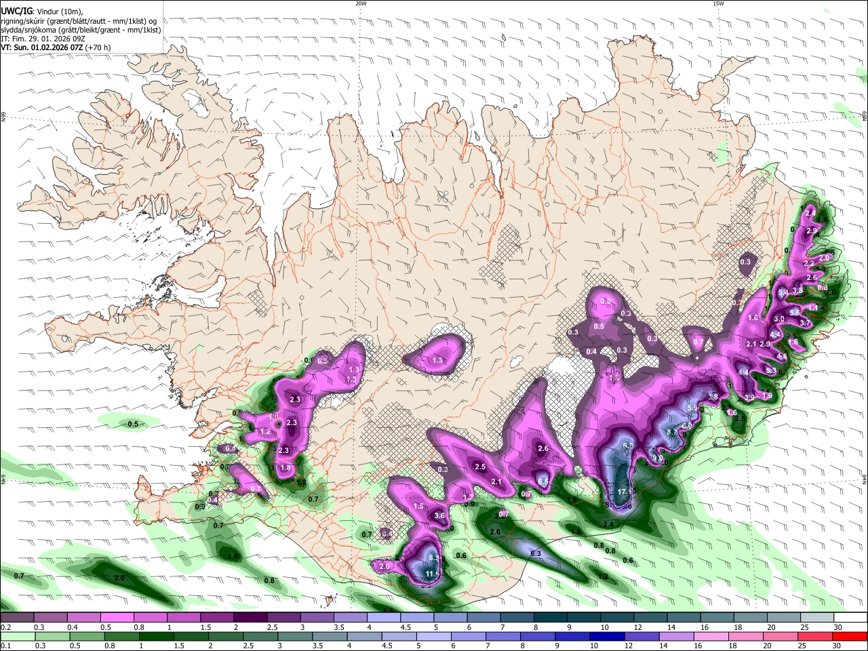868x651 pixels.
Task: Click the '0.5' value over the sea west of Iceland
Action: pyautogui.click(x=133, y=424)
